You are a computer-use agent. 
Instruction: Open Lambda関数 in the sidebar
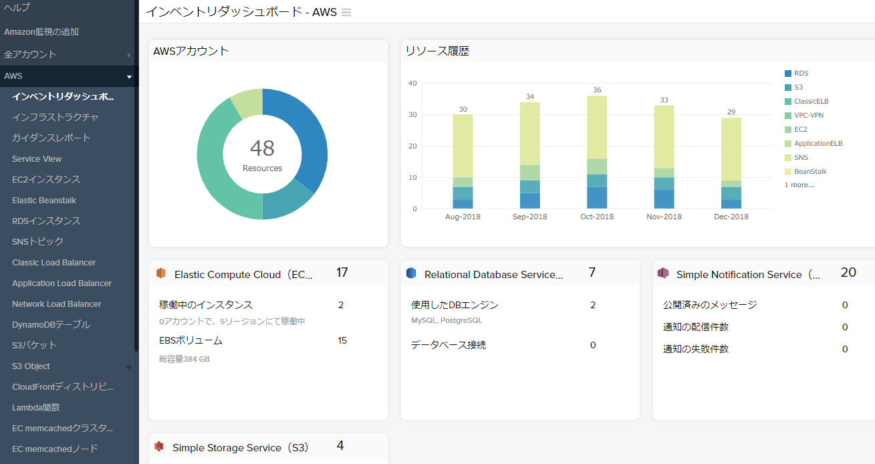pos(36,407)
